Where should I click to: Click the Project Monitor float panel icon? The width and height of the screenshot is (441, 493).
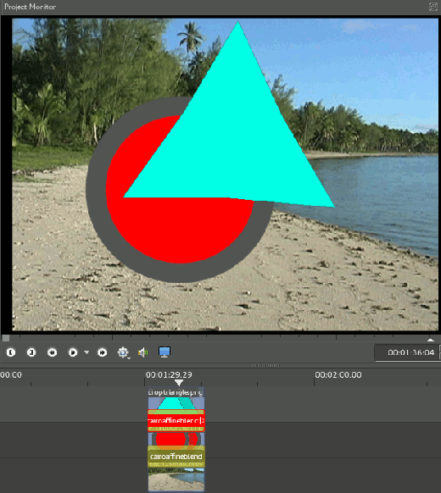433,7
